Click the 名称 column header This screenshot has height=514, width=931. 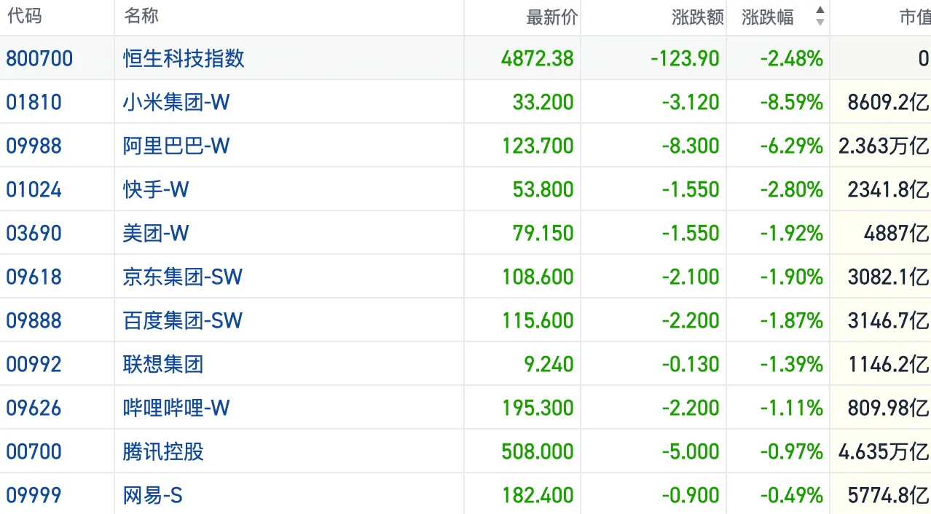coord(141,16)
